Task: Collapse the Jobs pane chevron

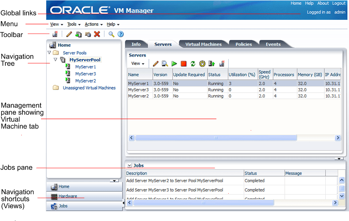Action: pyautogui.click(x=129, y=165)
